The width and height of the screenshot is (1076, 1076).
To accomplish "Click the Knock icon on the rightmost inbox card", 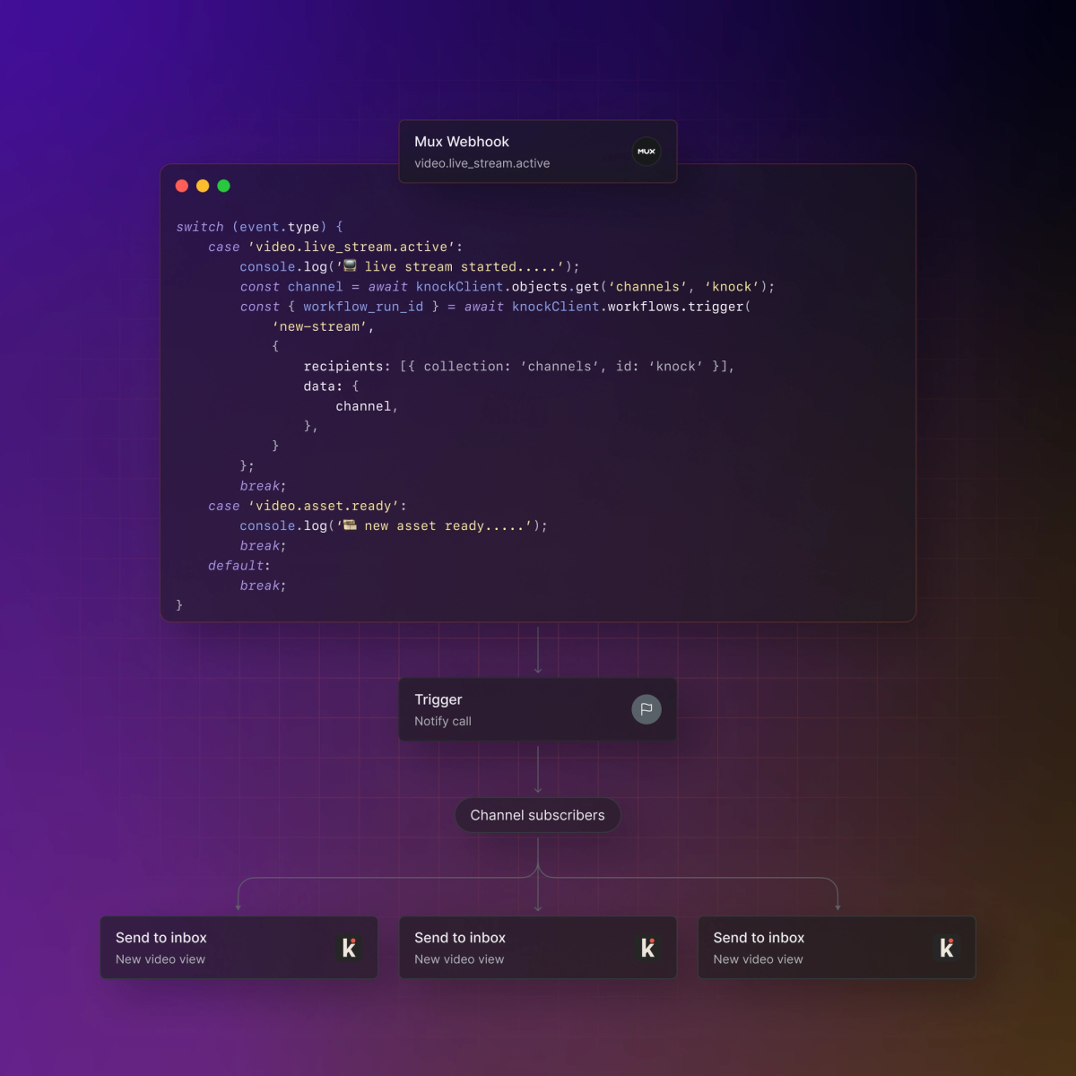I will pos(947,947).
